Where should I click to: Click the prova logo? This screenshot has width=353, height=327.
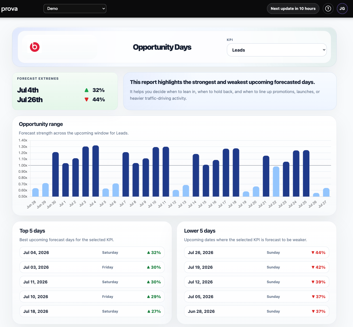(9, 9)
